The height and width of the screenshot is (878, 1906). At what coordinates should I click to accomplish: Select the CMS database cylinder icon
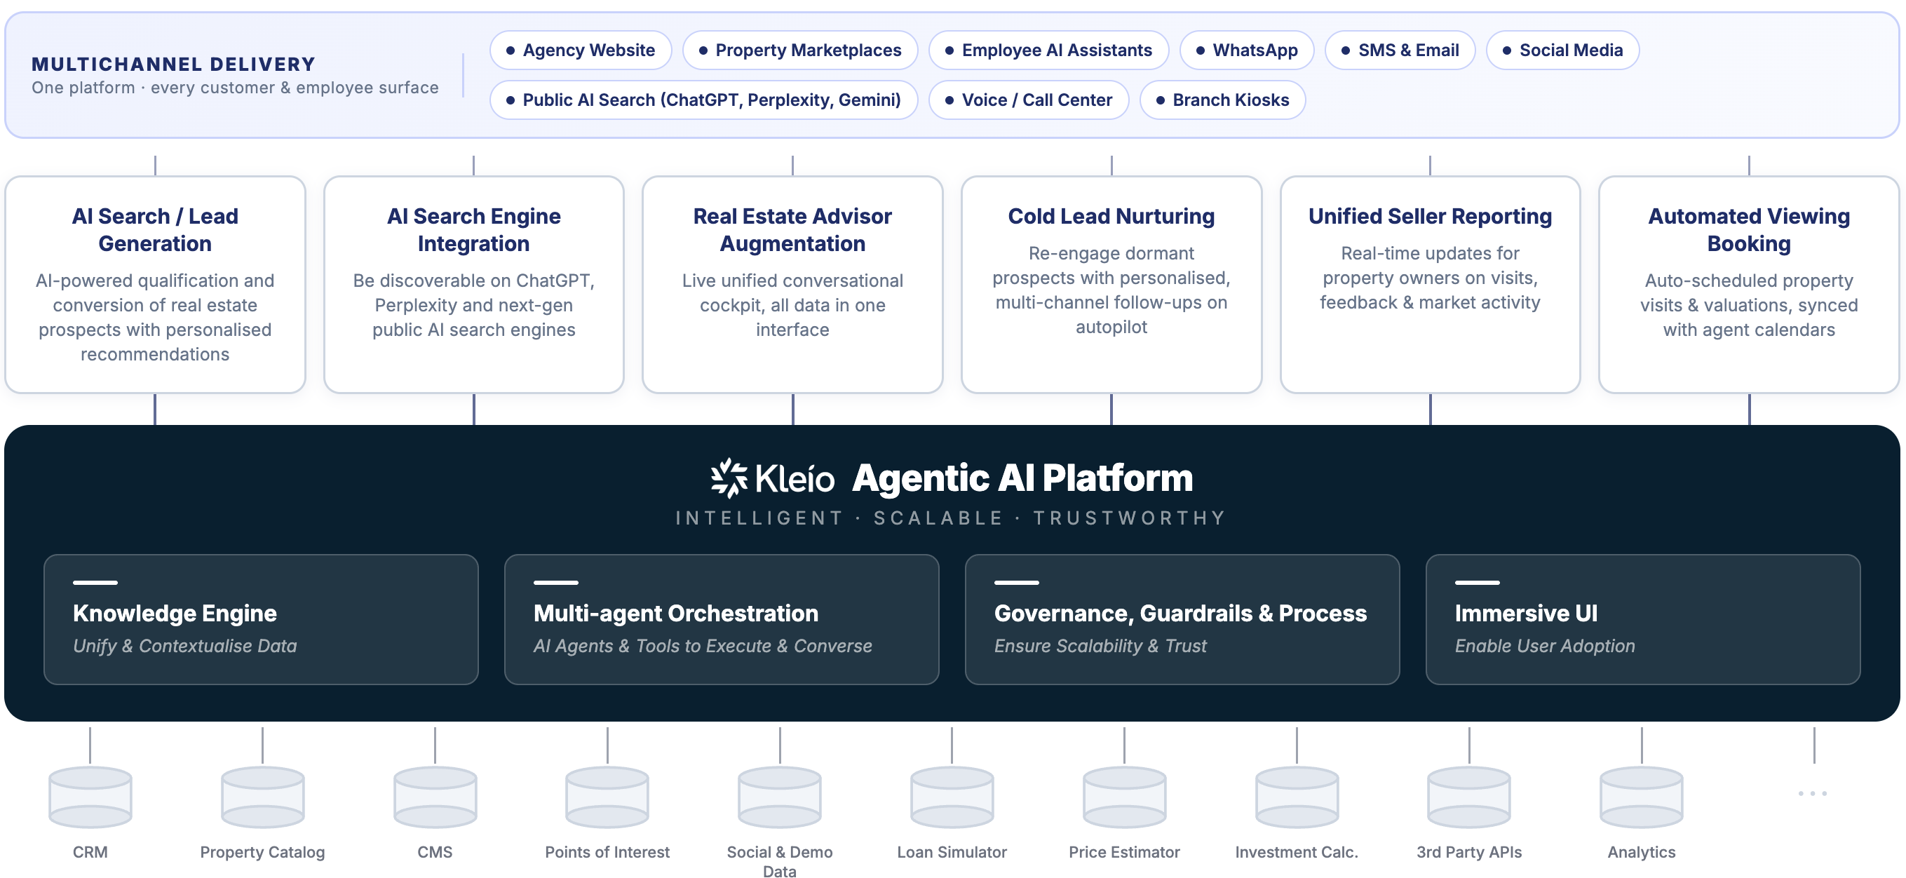tap(435, 797)
